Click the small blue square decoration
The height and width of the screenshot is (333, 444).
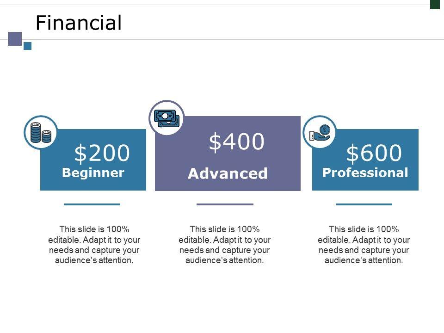pos(27,46)
